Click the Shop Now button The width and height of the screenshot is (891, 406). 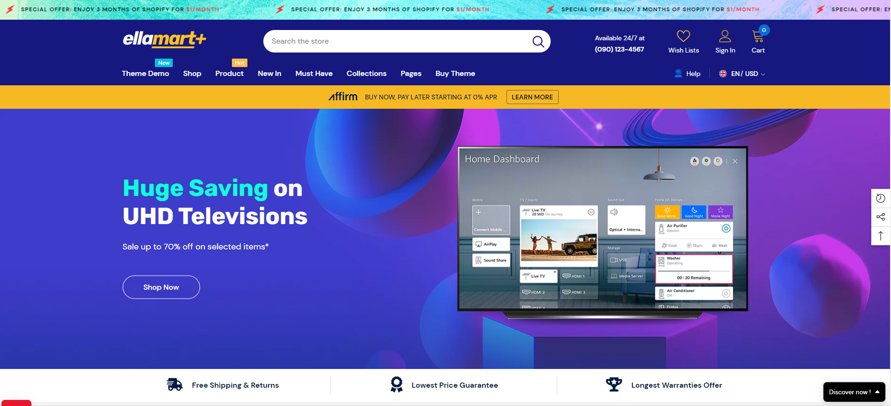click(x=161, y=287)
